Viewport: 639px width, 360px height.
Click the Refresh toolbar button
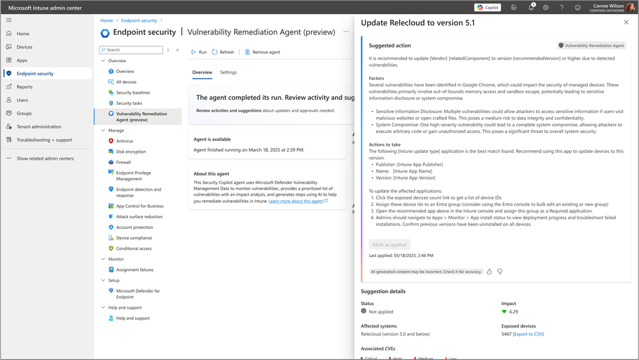[223, 52]
